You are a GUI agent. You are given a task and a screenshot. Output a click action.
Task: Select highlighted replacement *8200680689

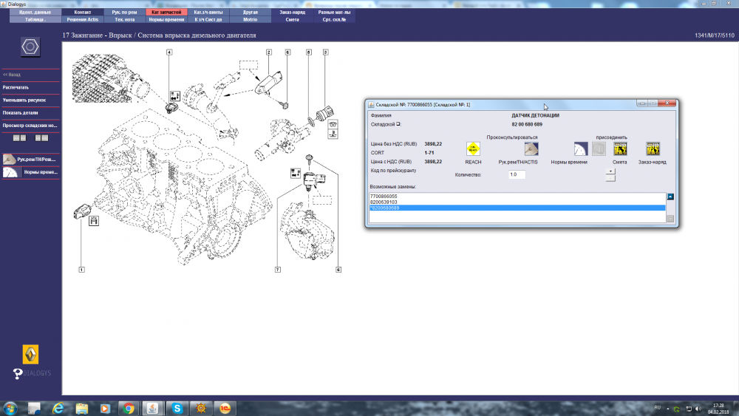(517, 208)
